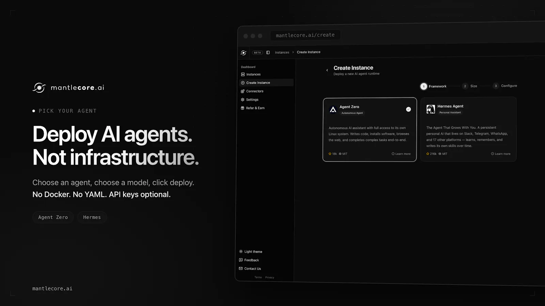The image size is (545, 306).
Task: Toggle the checkmark on the Agent Zero card
Action: [x=408, y=109]
